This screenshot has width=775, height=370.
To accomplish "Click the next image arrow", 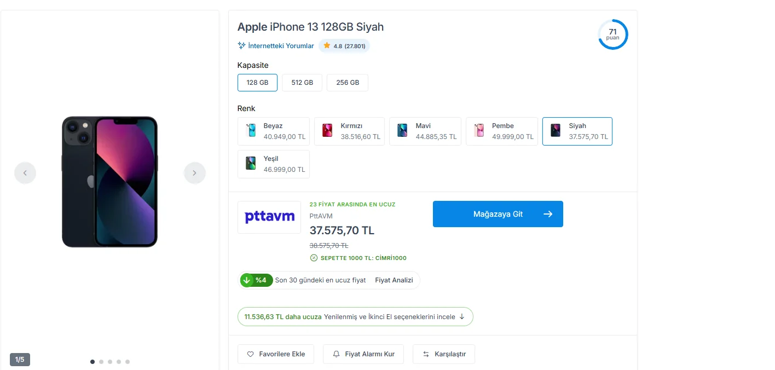I will point(194,173).
